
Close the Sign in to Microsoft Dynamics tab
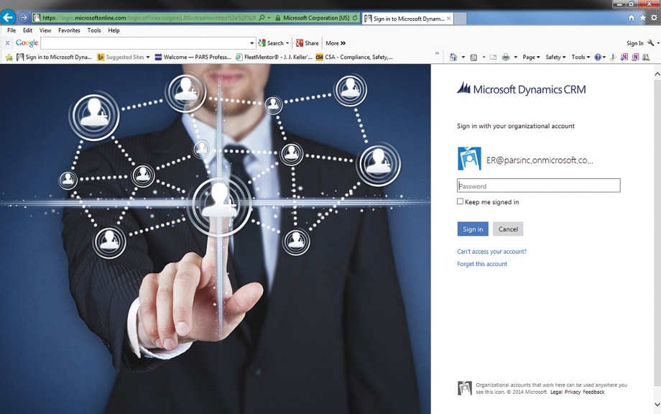[448, 19]
